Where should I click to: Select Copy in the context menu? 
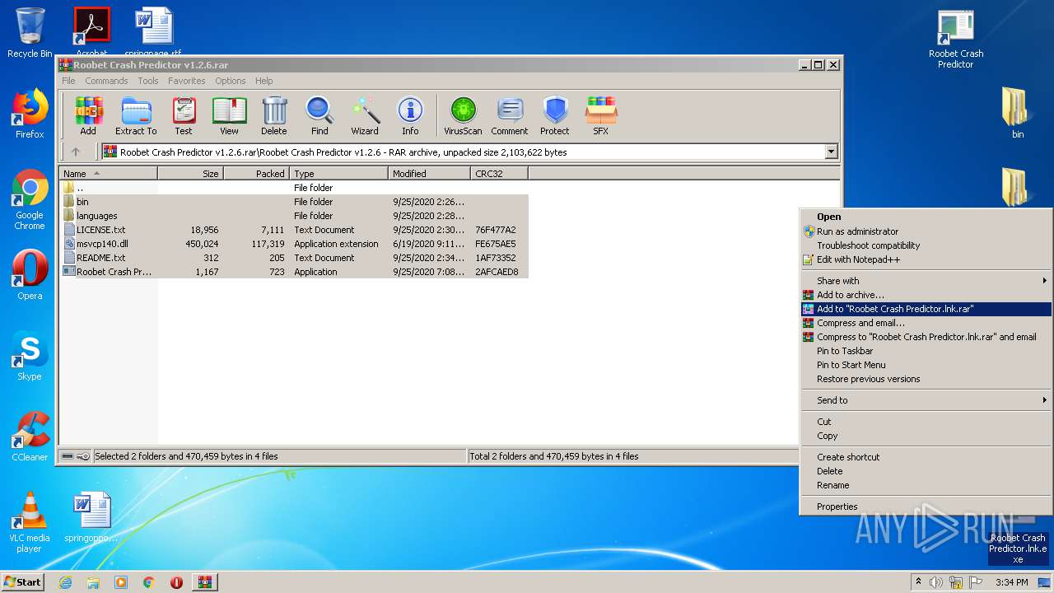click(x=926, y=436)
